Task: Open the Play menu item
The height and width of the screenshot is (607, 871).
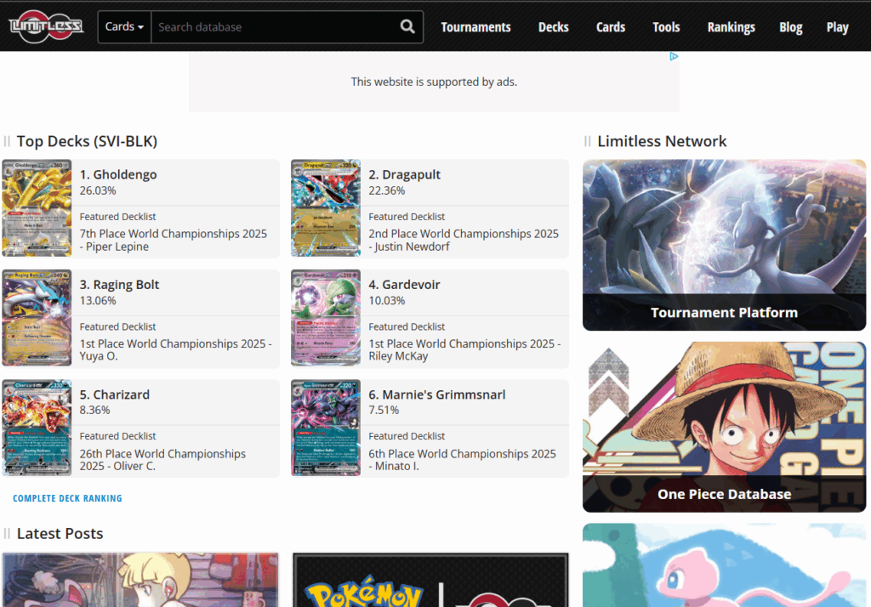Action: pos(837,27)
